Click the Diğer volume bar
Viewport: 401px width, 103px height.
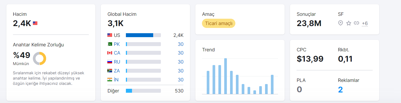click(143, 91)
